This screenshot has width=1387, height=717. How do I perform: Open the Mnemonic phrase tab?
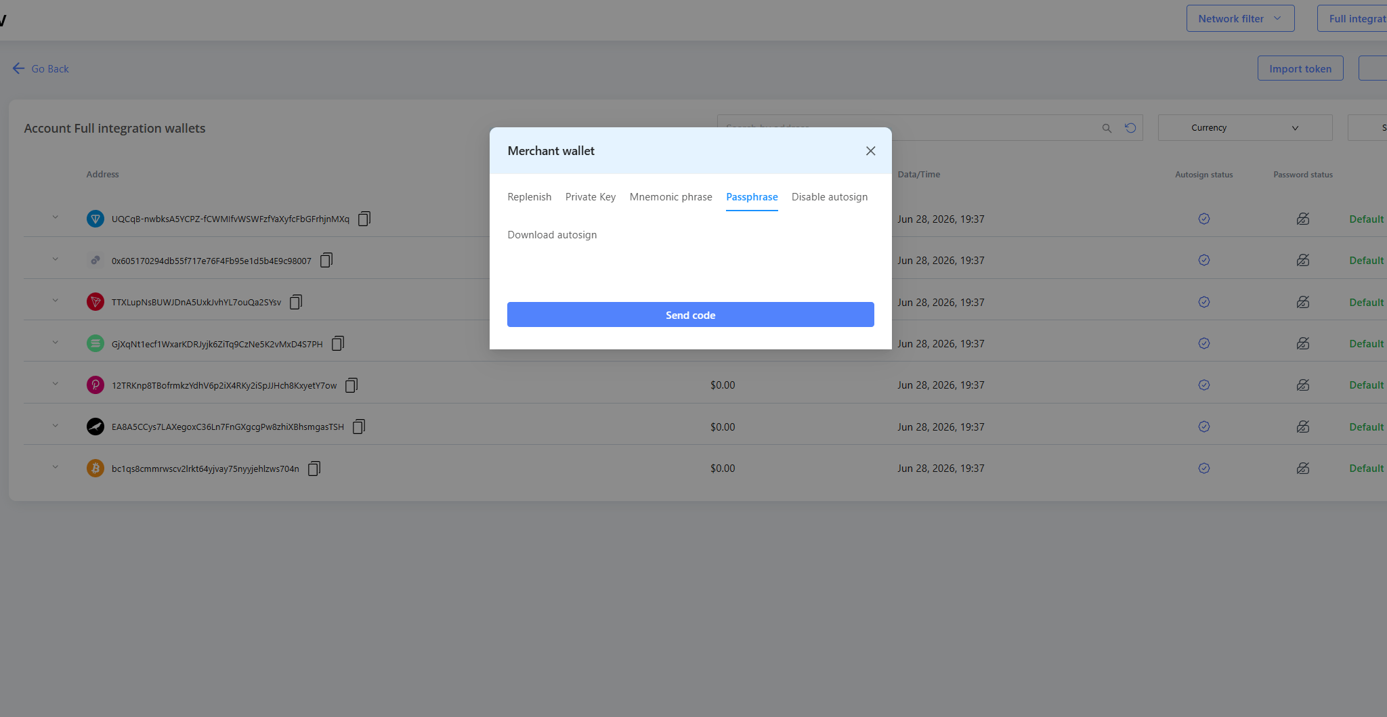click(x=671, y=197)
